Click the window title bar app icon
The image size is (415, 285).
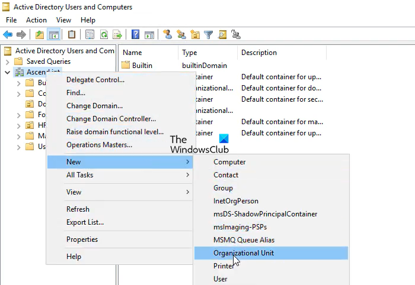click(x=6, y=7)
